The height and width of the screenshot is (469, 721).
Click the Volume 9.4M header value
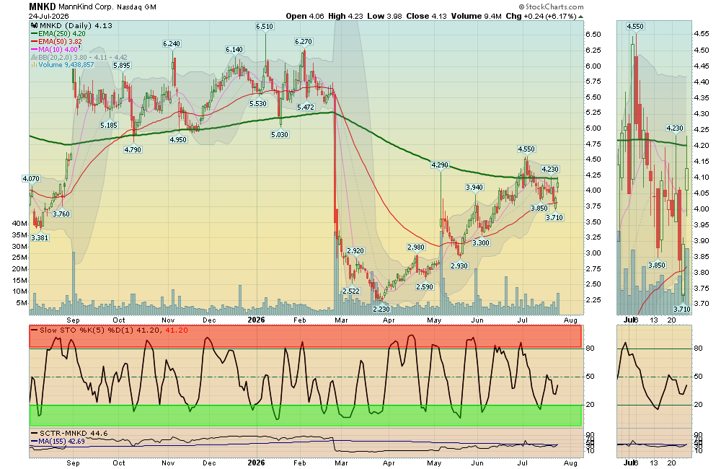[x=476, y=16]
